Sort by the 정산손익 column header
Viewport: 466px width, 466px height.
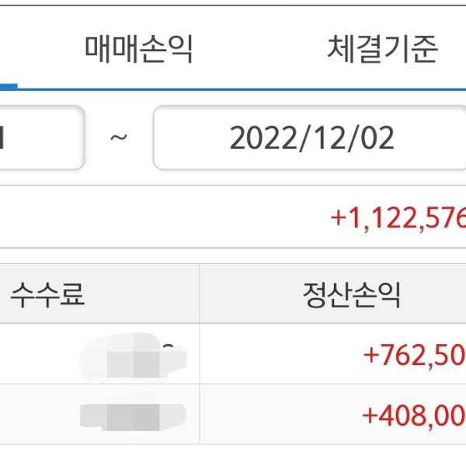(351, 295)
